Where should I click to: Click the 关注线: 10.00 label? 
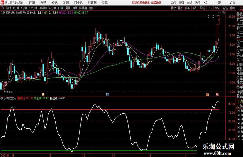(41, 98)
